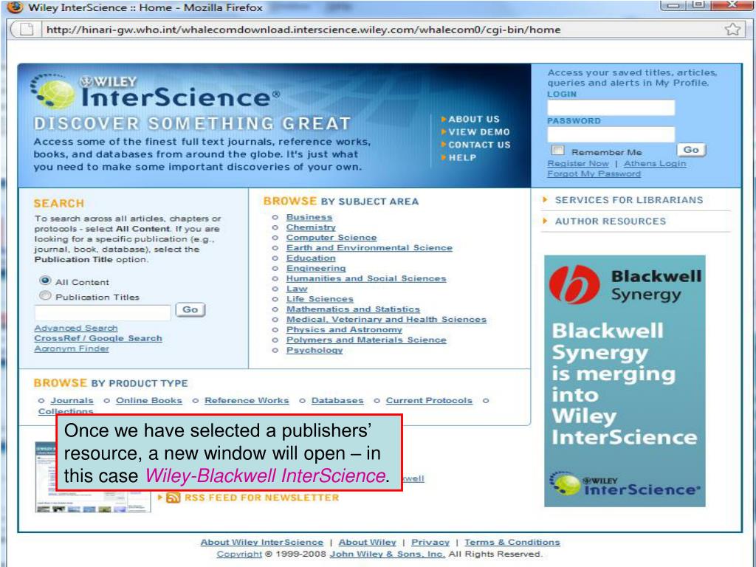Click the bookmark star icon in address bar
756x567 pixels.
tap(732, 30)
